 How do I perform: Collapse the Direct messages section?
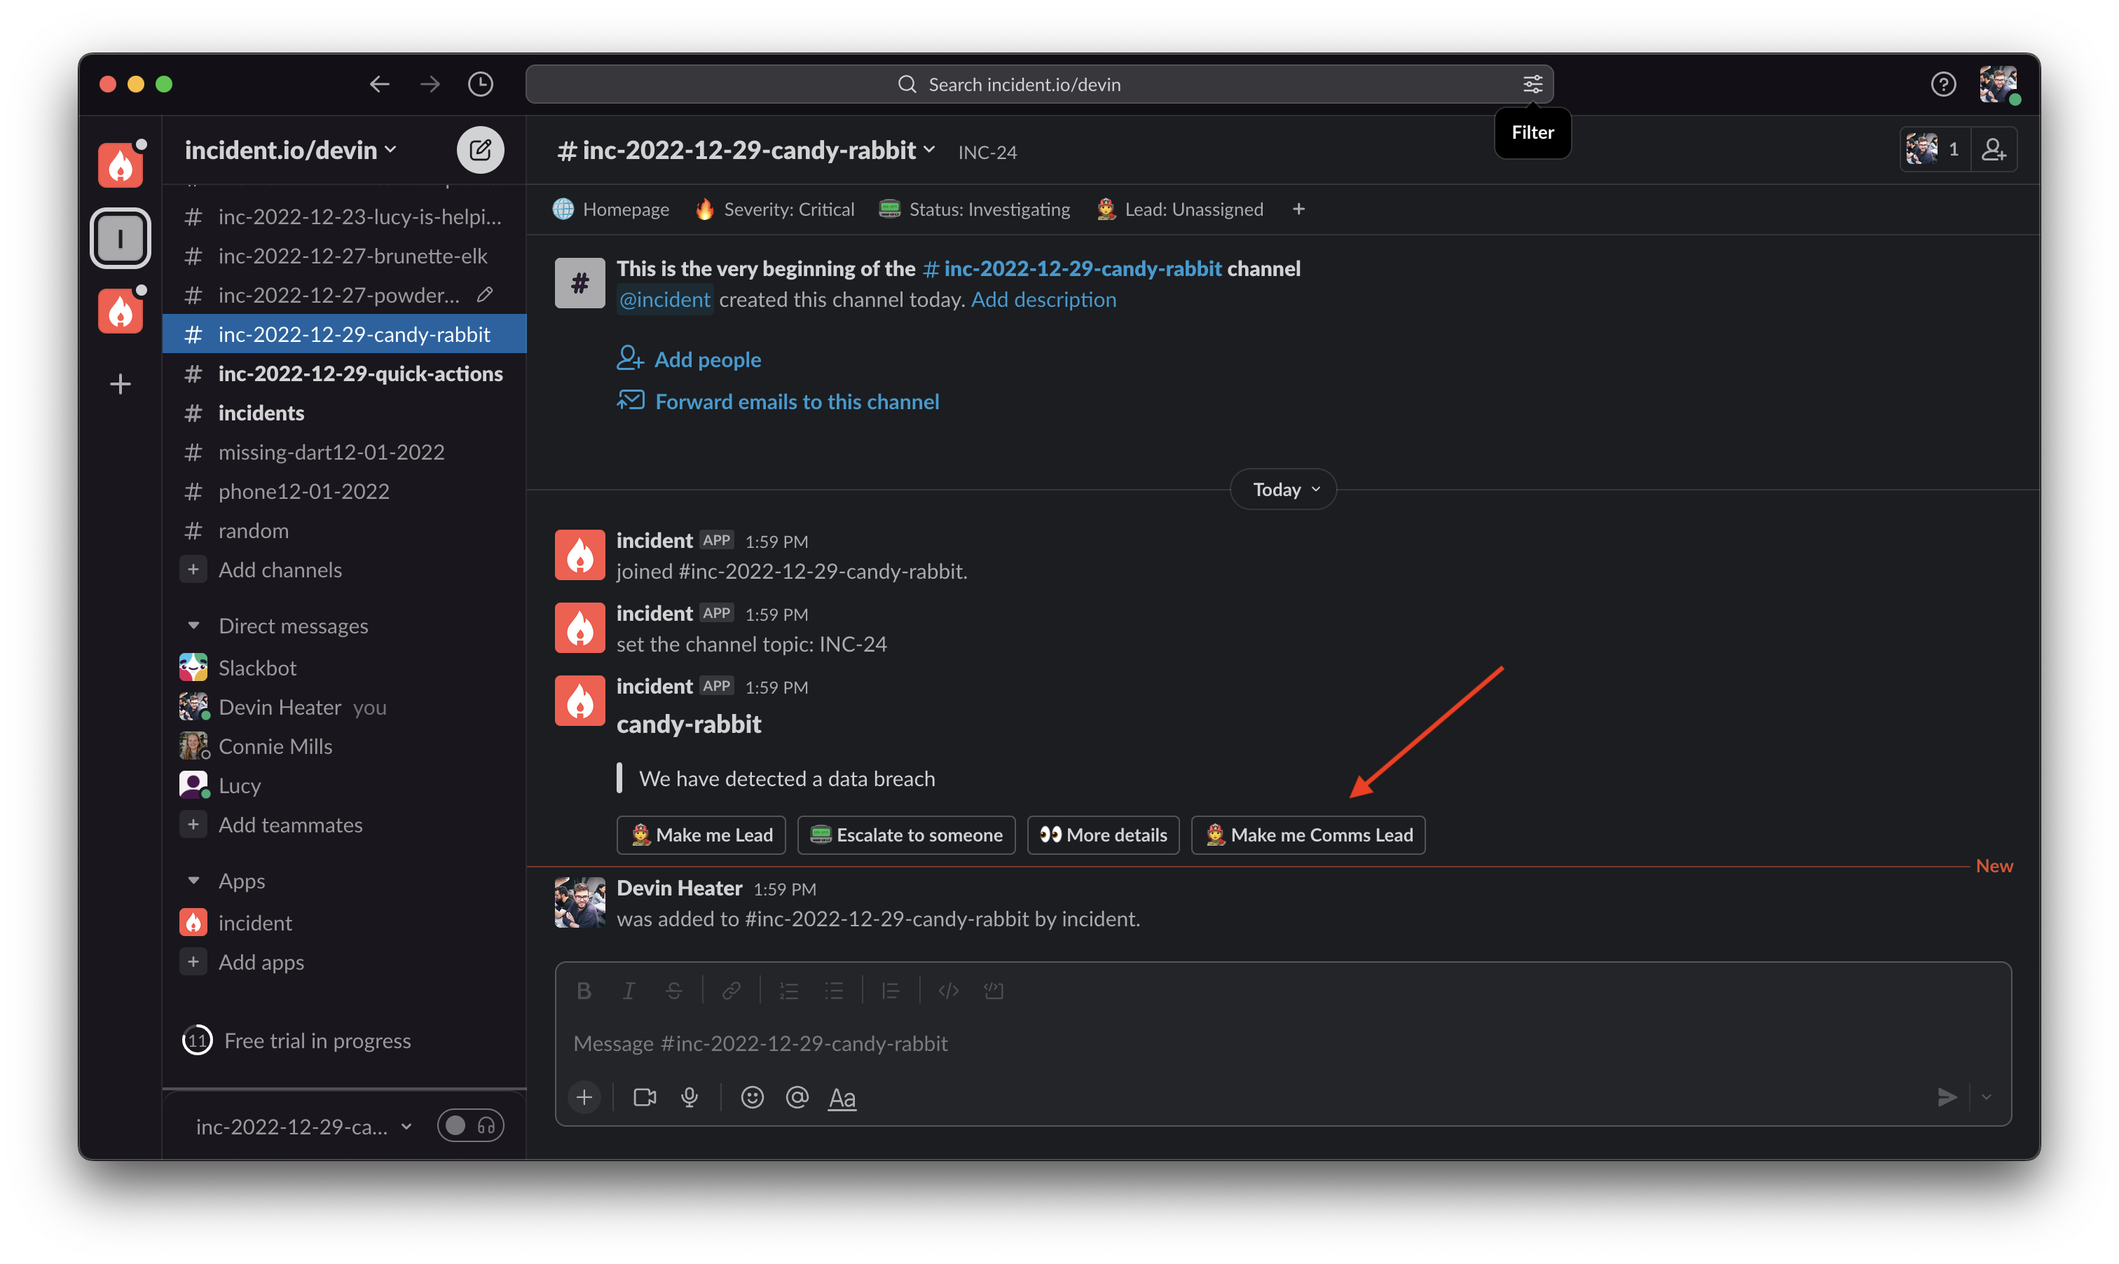[x=193, y=626]
